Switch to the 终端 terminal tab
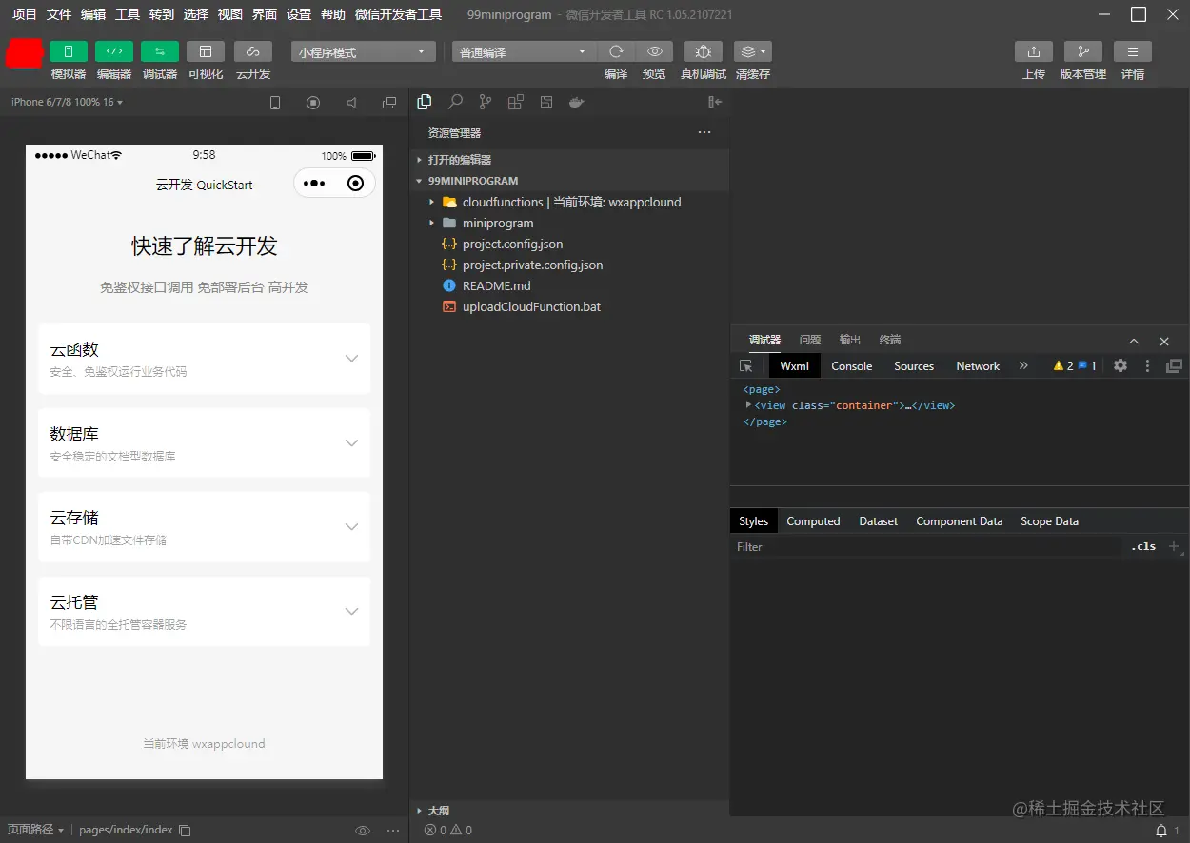This screenshot has width=1190, height=843. click(890, 340)
